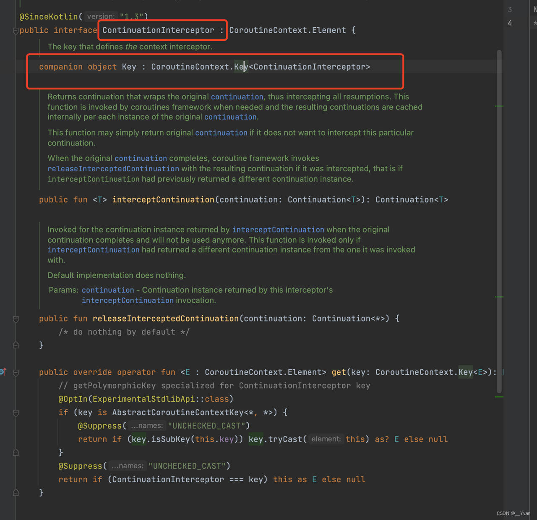Click the overrides gutter icon next to the get function
The image size is (537, 520).
click(3, 372)
